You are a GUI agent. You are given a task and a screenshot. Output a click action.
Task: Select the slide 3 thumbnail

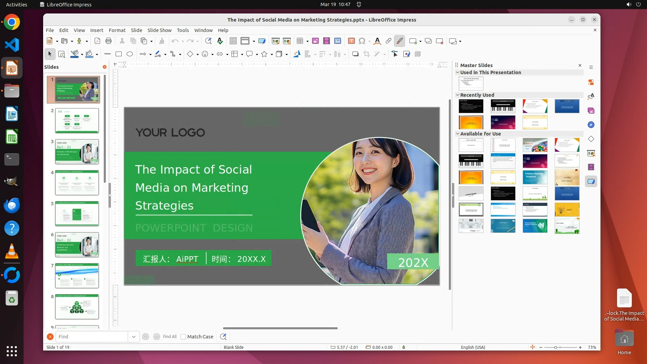[x=77, y=152]
